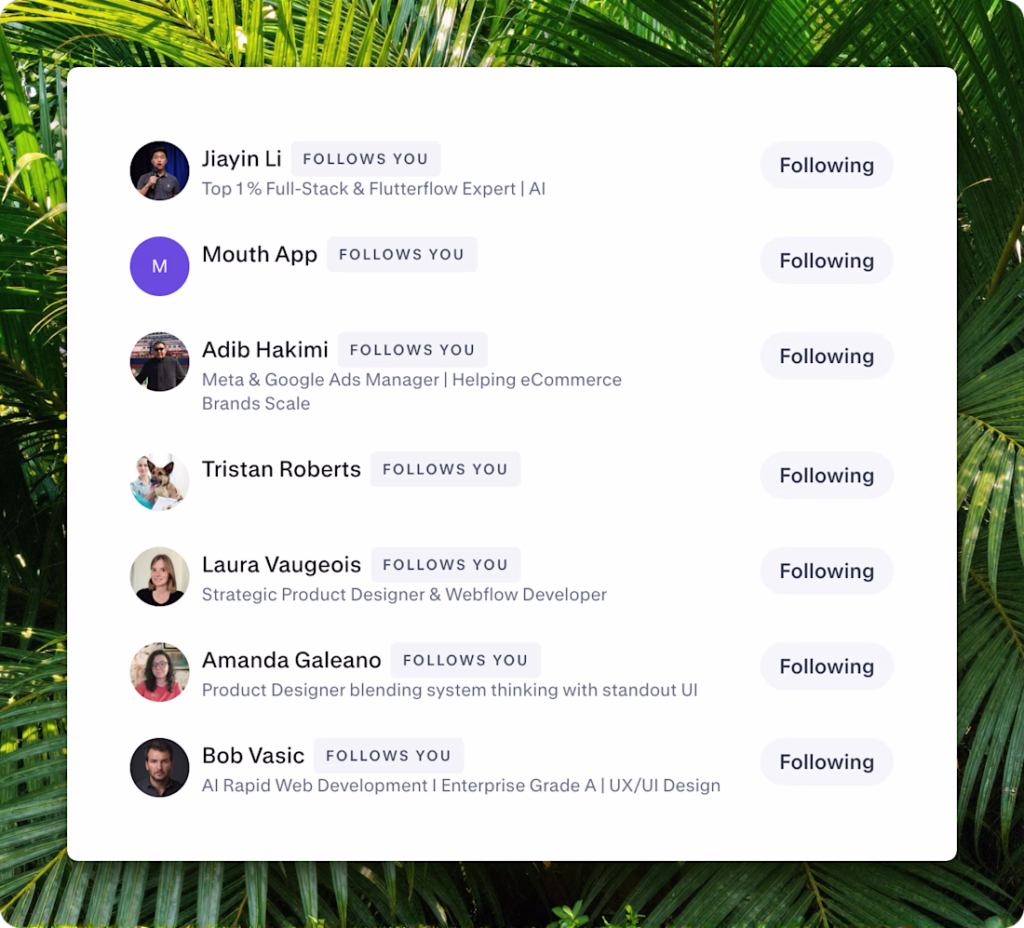Click Adib Hakimi's profile photo

pyautogui.click(x=159, y=362)
